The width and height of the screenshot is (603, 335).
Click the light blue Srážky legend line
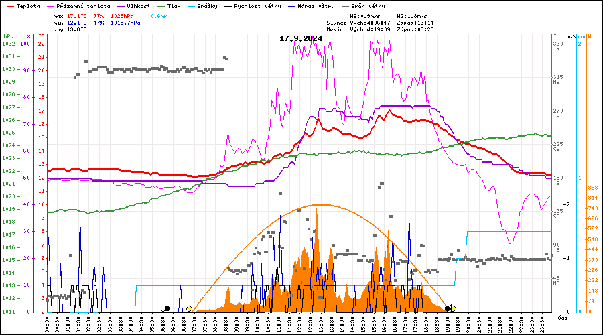(x=228, y=6)
